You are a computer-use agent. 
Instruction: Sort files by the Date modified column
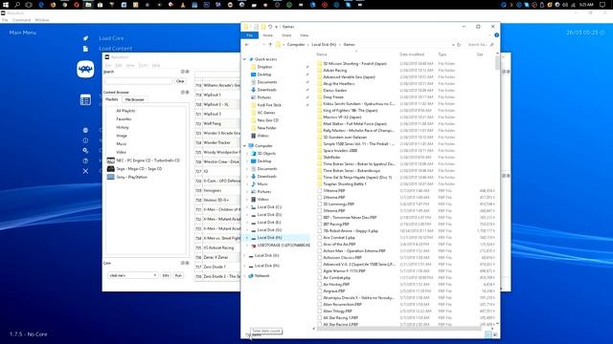click(412, 54)
